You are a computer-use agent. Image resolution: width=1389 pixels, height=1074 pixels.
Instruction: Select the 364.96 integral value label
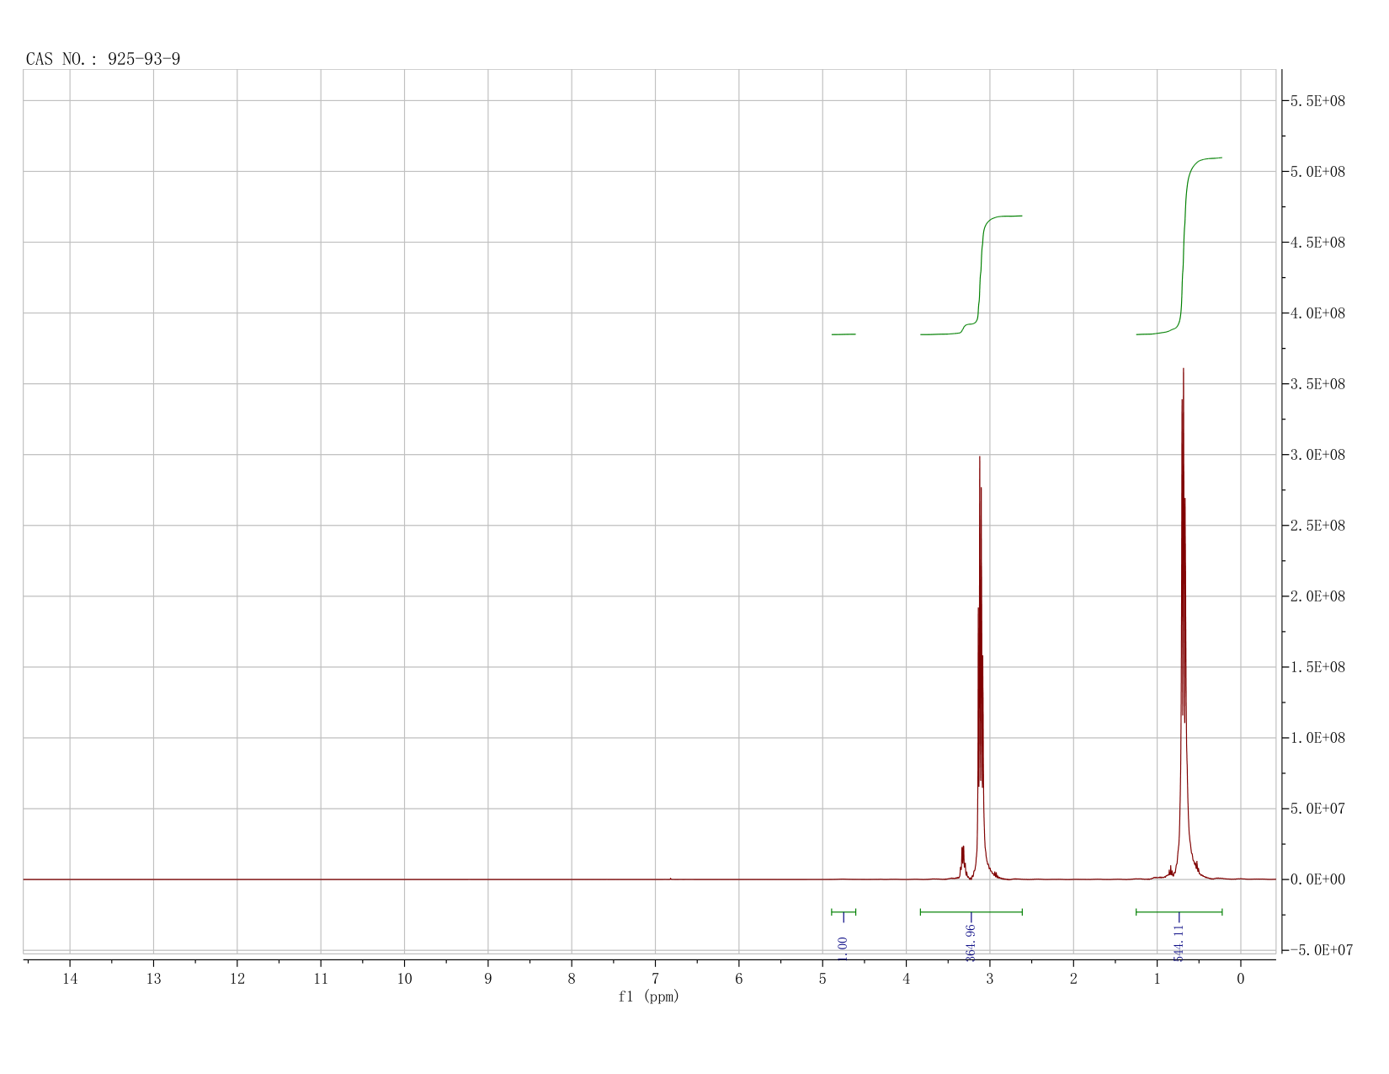point(971,942)
